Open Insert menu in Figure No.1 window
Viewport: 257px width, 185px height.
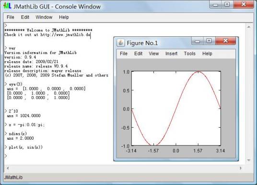[171, 54]
